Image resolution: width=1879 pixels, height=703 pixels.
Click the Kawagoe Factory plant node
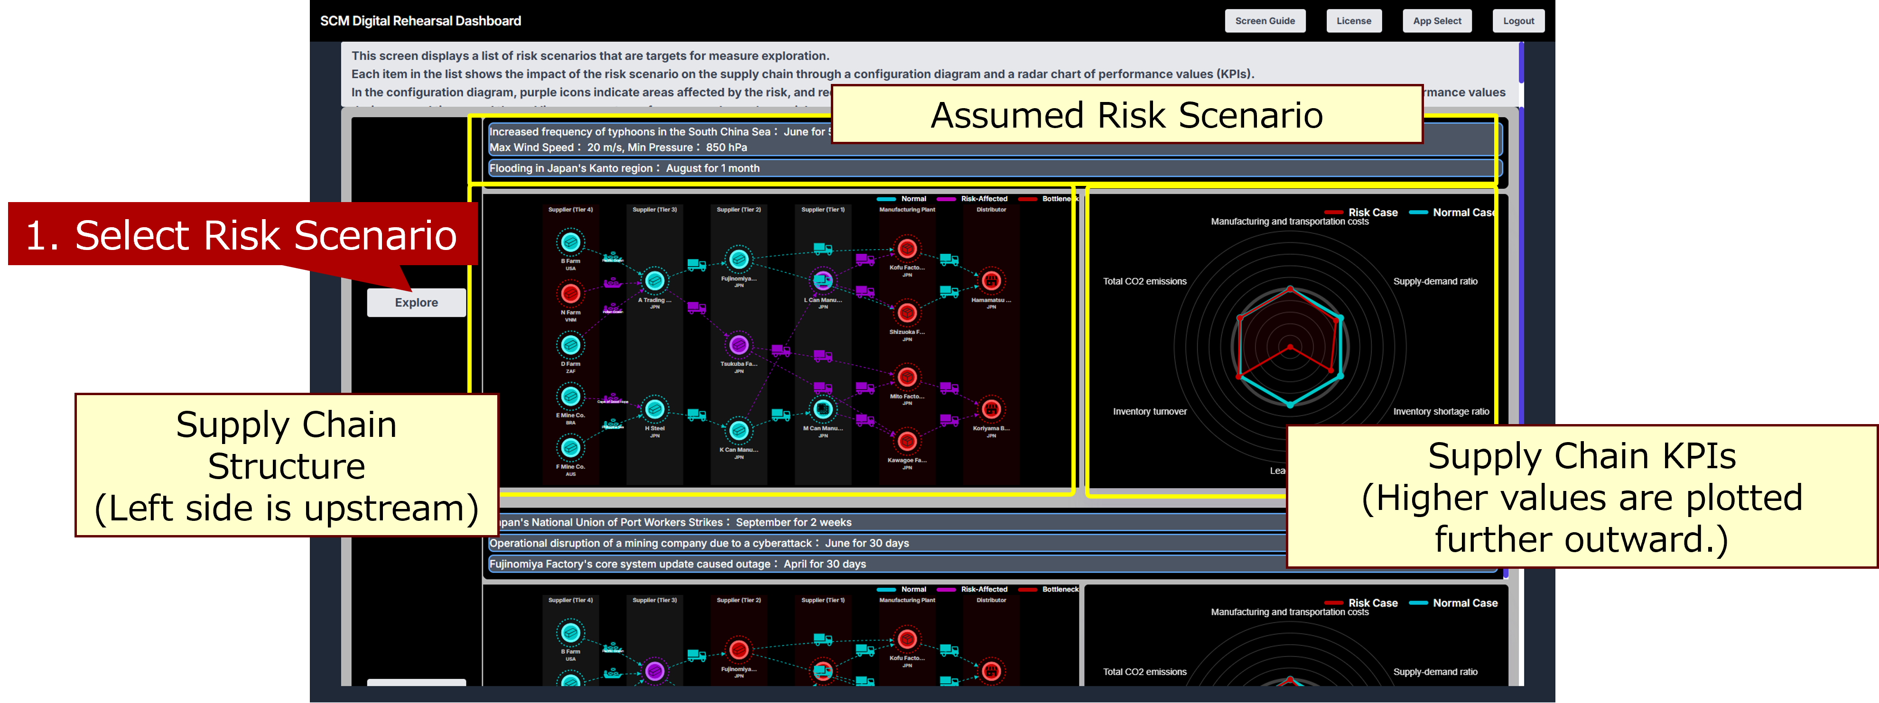[x=907, y=441]
